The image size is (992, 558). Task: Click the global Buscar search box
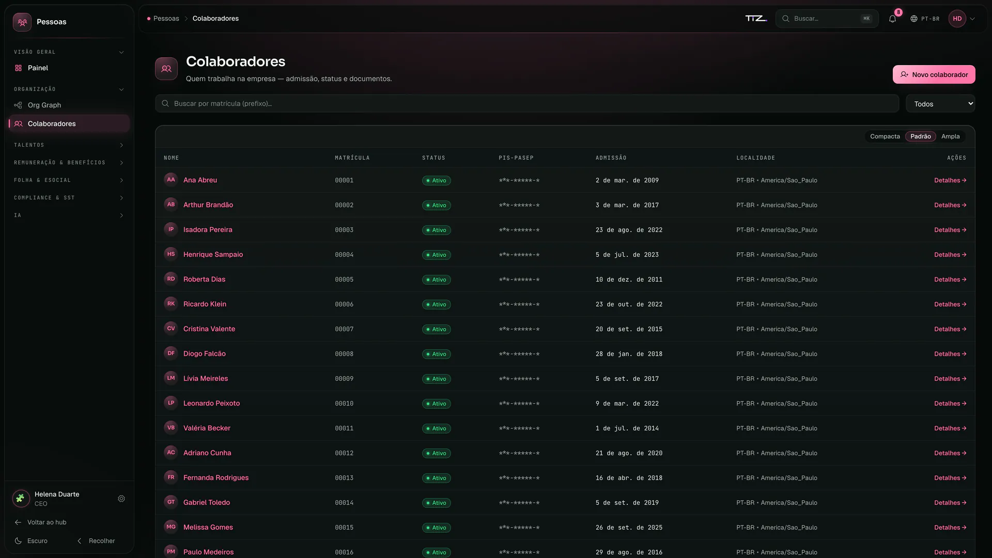click(x=827, y=19)
